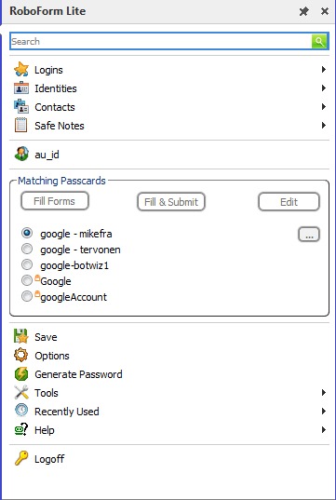The height and width of the screenshot is (500, 336).
Task: Click the Generate Password lightning icon
Action: tap(21, 373)
